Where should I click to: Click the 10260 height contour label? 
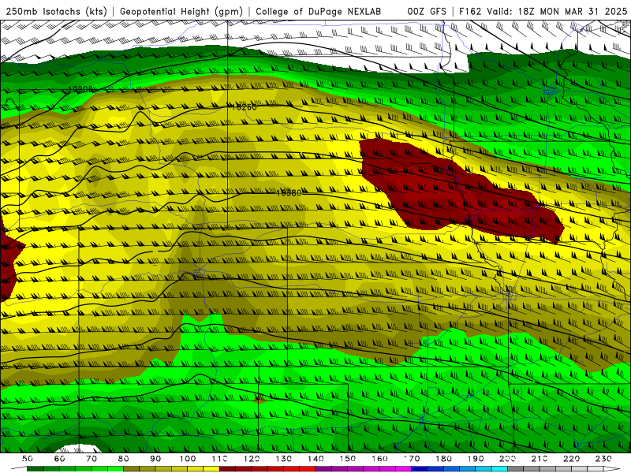(x=244, y=107)
